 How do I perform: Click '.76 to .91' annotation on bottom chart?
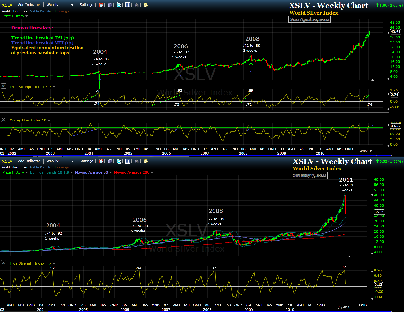(x=347, y=185)
